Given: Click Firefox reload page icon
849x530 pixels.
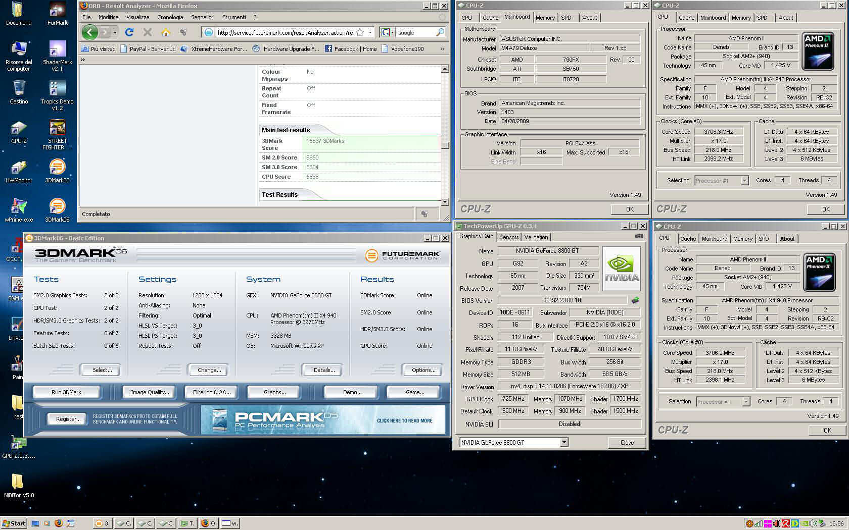Looking at the screenshot, I should click(129, 32).
